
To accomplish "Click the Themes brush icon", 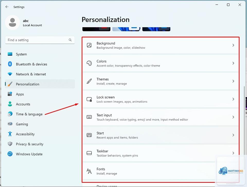I will 89,81.
